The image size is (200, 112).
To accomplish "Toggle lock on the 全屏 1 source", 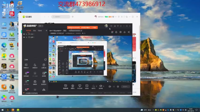I will click(x=26, y=37).
